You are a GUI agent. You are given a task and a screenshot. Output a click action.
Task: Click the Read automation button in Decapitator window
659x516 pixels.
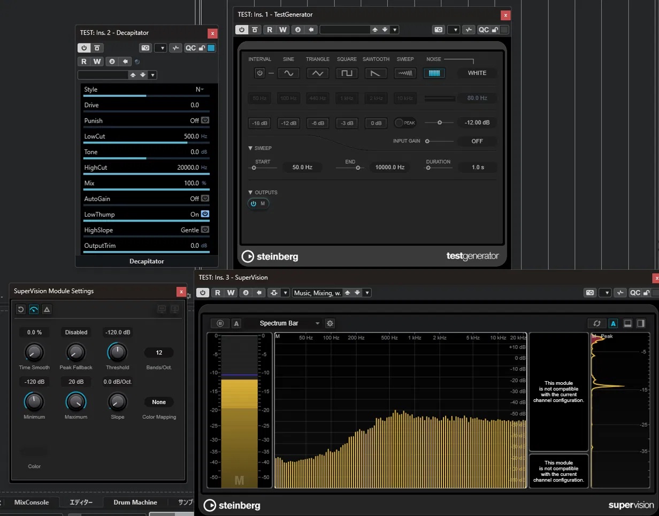pos(85,62)
